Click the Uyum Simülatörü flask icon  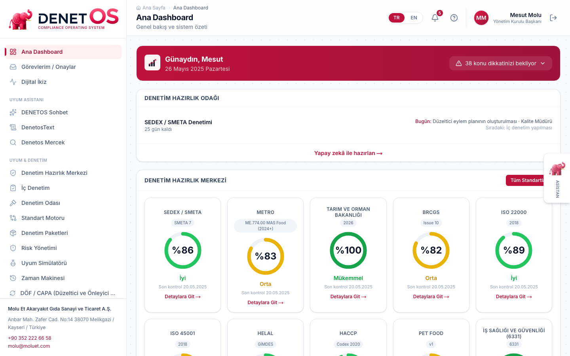pyautogui.click(x=13, y=263)
